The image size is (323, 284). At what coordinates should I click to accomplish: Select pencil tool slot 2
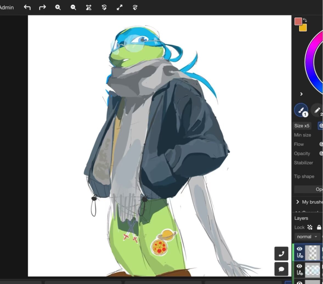click(x=317, y=110)
